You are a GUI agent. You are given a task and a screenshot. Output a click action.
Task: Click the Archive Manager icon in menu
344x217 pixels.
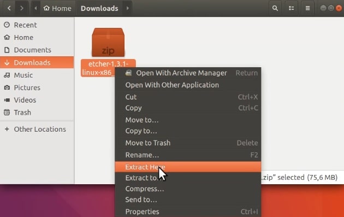[128, 73]
